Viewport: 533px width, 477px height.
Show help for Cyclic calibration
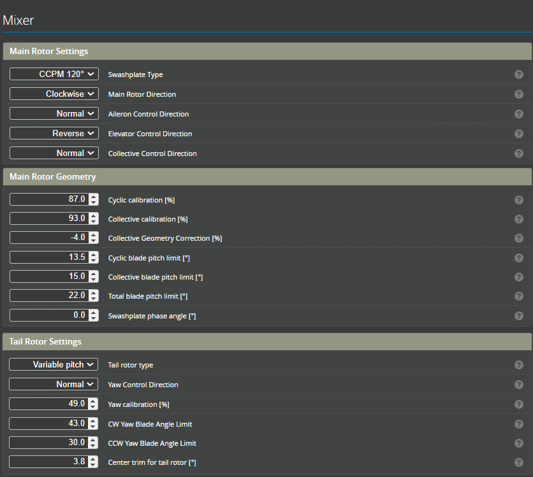tap(519, 200)
